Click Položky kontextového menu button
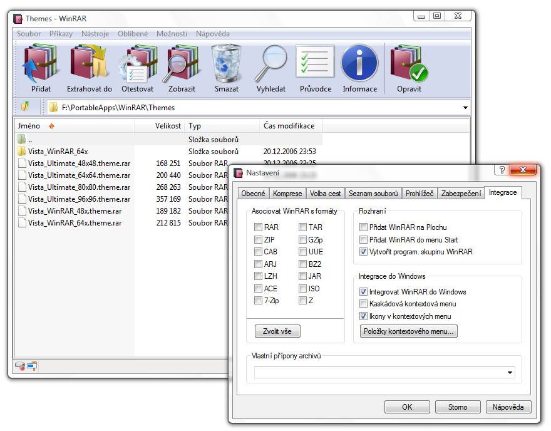The height and width of the screenshot is (431, 551). (408, 331)
